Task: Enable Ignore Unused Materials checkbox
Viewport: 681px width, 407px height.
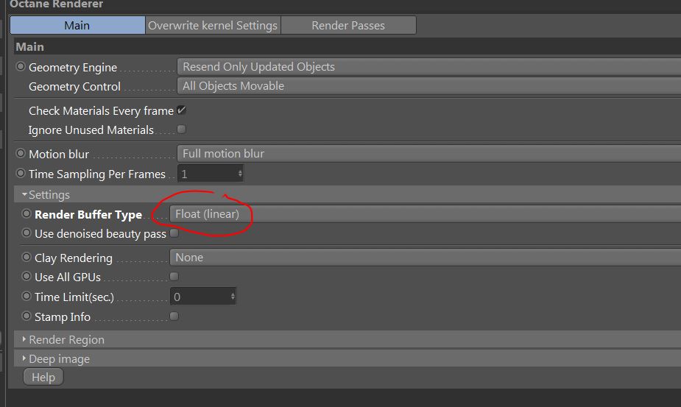Action: 182,130
